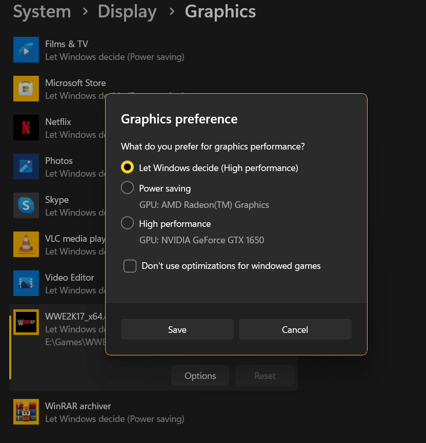Select the VLC media player cone icon

(x=26, y=244)
